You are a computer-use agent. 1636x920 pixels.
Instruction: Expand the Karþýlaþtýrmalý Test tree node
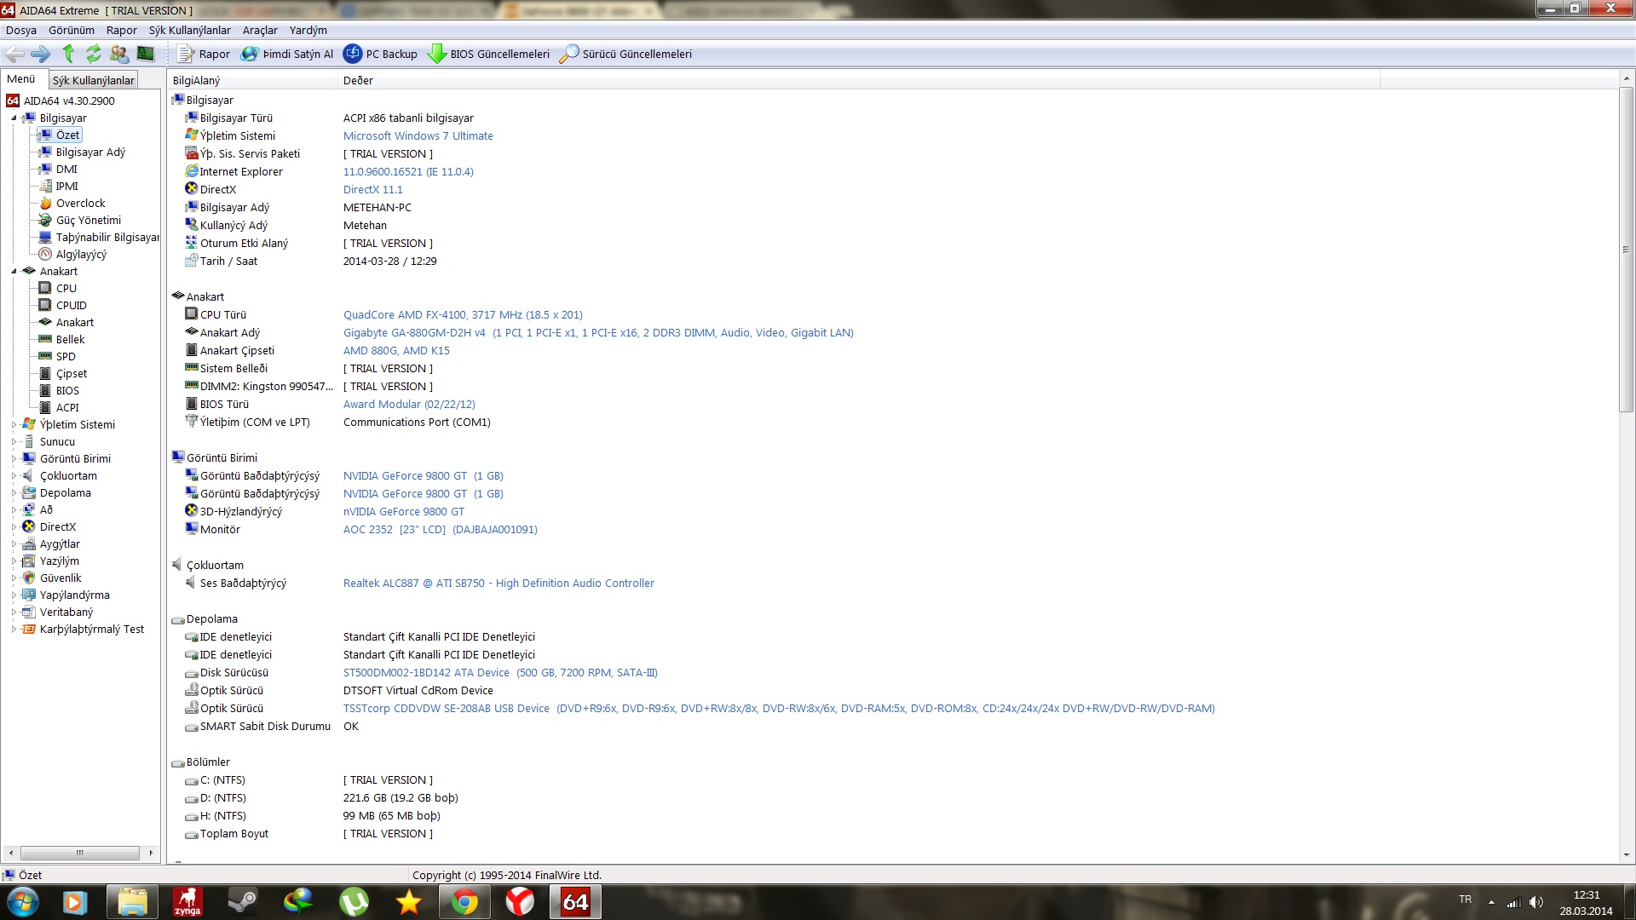click(14, 630)
